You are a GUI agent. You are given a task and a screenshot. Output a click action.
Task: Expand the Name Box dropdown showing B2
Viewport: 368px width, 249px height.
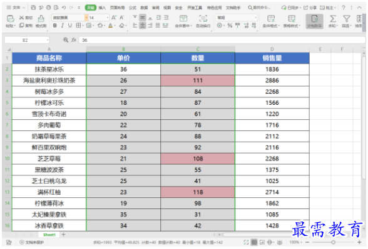48,40
